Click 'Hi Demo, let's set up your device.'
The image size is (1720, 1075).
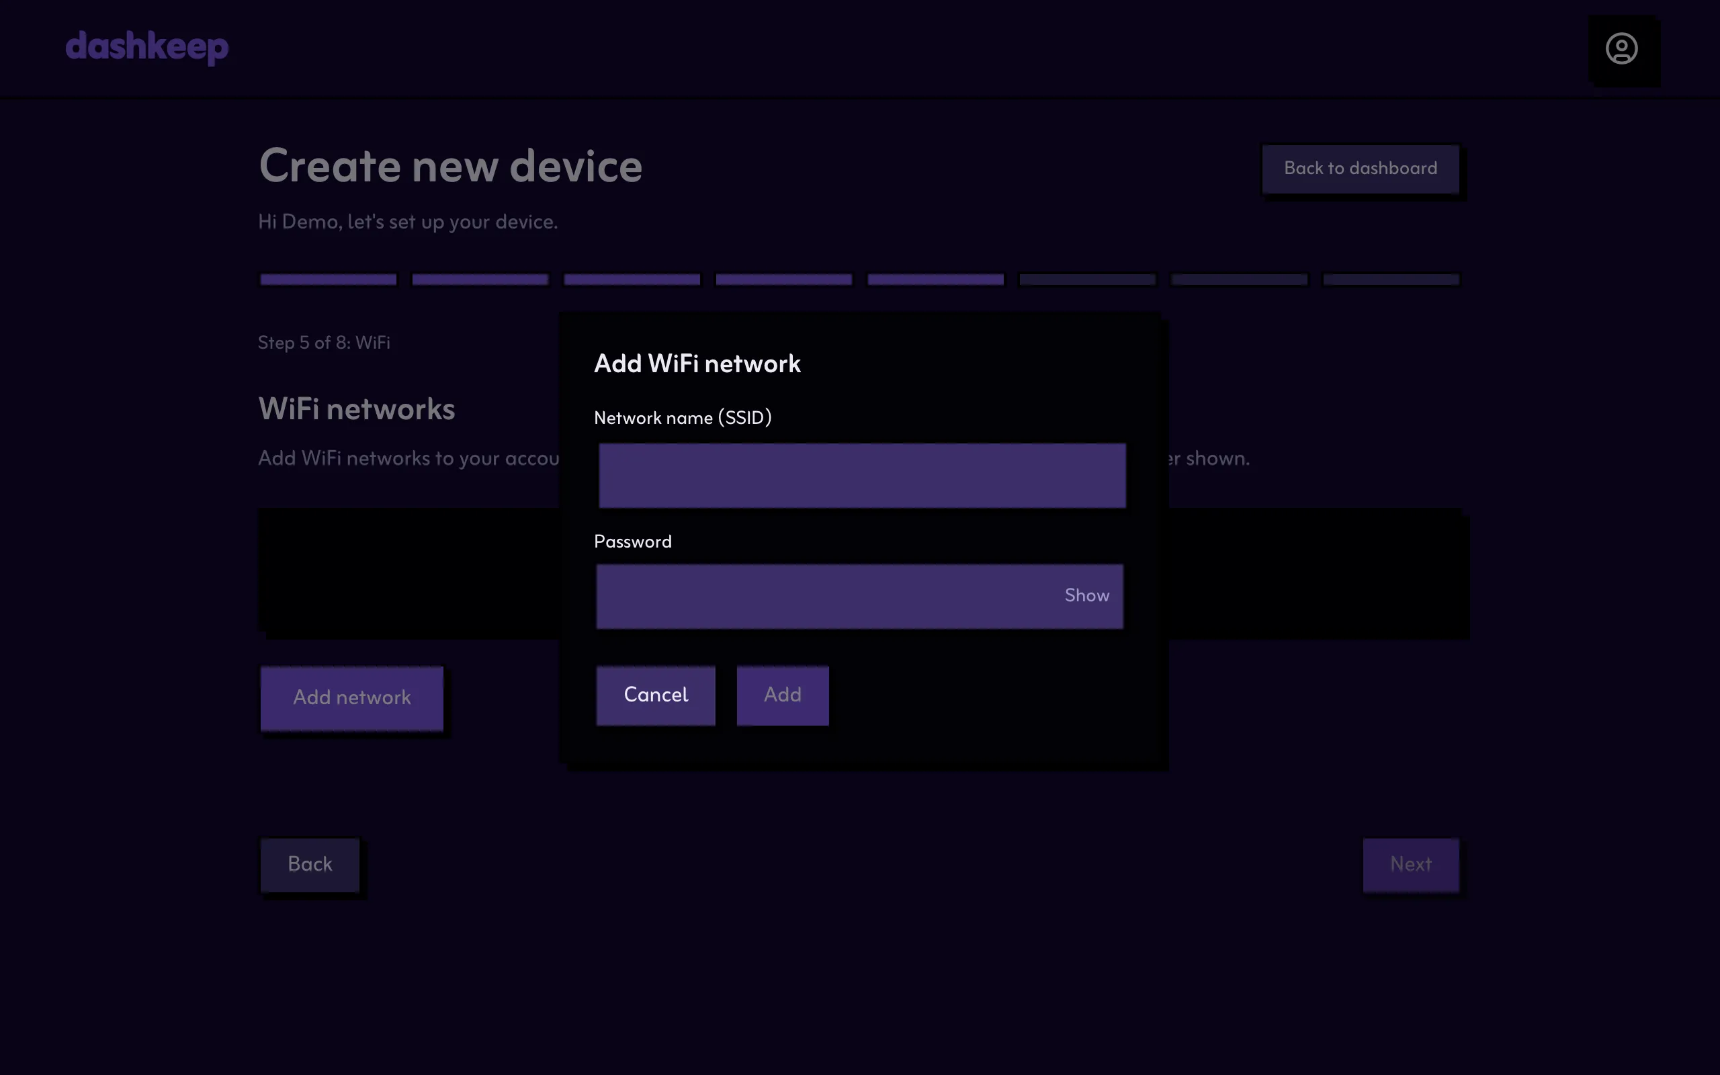[408, 222]
